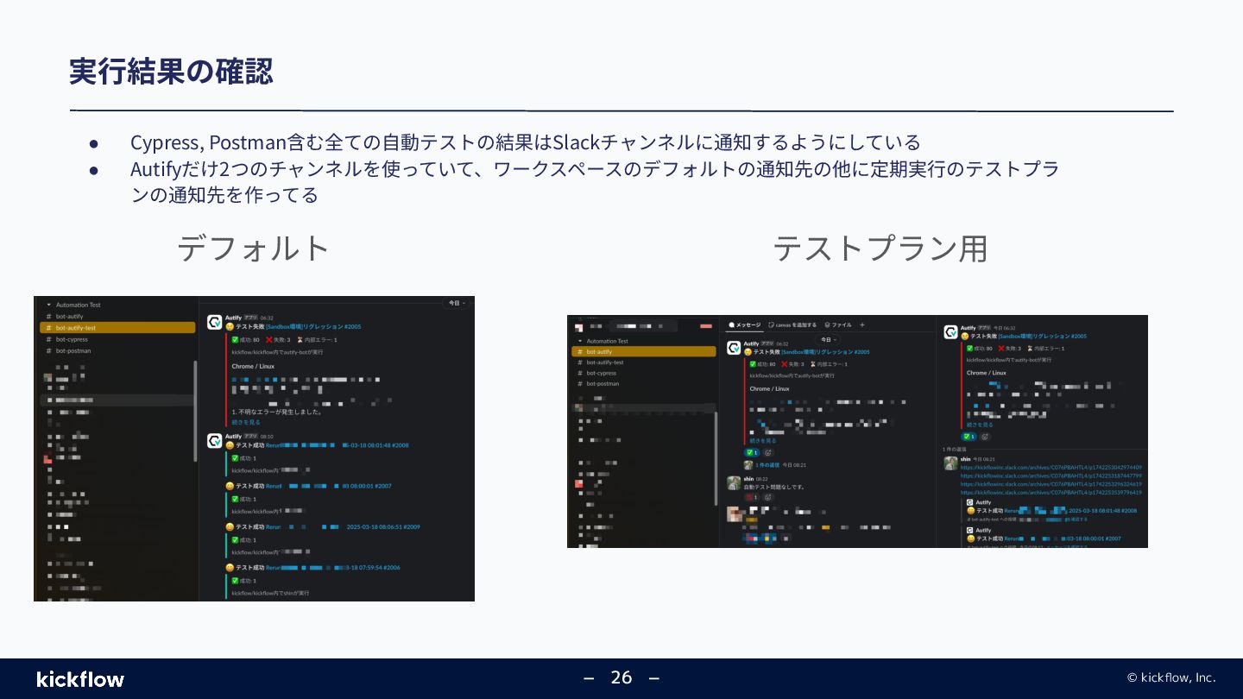Switch to the ファイル tab

click(x=838, y=325)
